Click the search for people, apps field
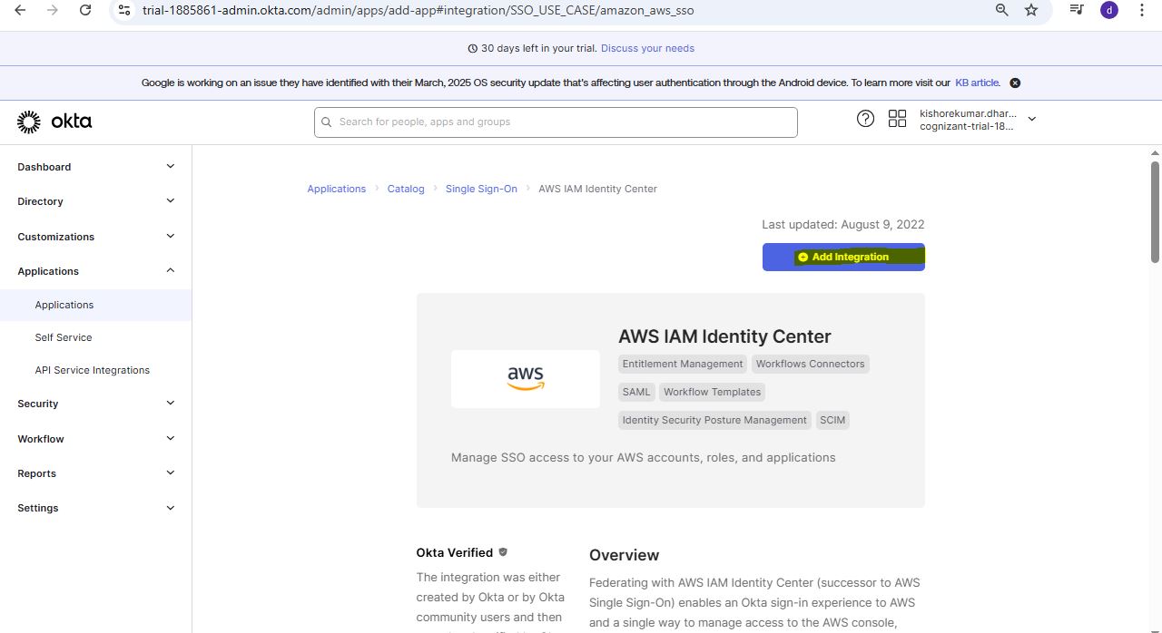 click(556, 122)
